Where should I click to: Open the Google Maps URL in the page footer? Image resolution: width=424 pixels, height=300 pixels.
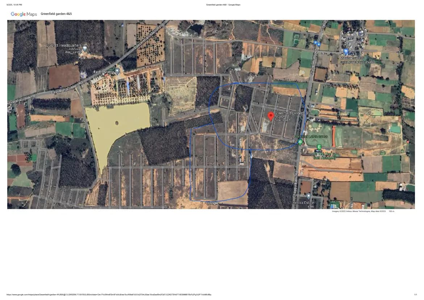point(109,295)
